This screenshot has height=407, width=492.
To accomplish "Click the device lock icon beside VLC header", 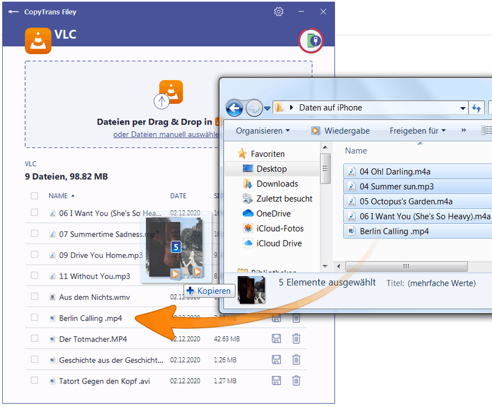I will (311, 40).
